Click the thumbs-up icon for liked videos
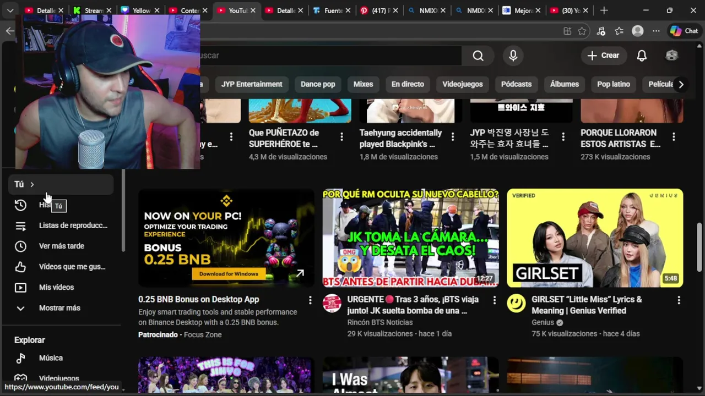Viewport: 705px width, 396px height. tap(20, 267)
